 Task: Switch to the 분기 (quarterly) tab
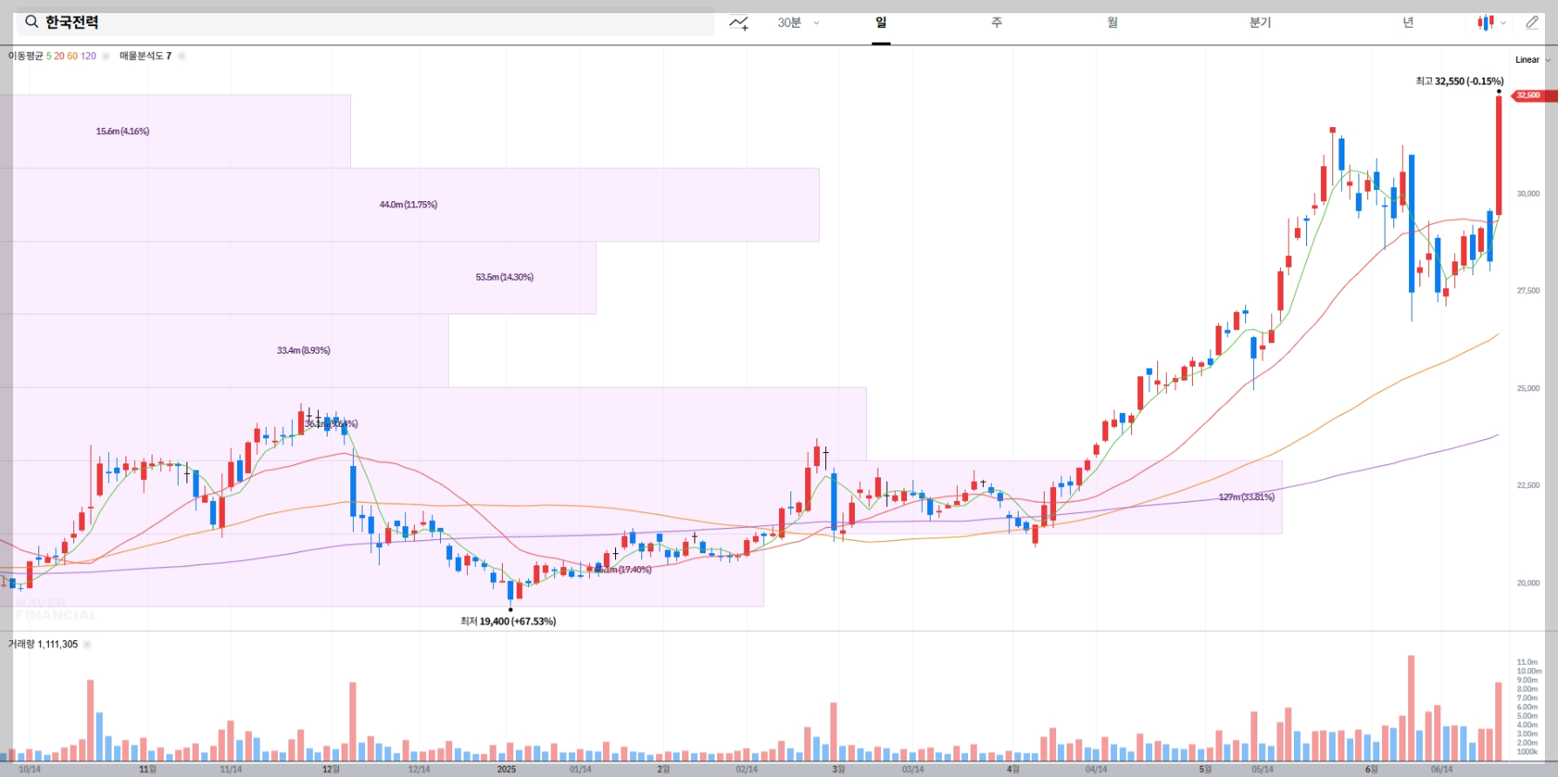click(x=1260, y=23)
